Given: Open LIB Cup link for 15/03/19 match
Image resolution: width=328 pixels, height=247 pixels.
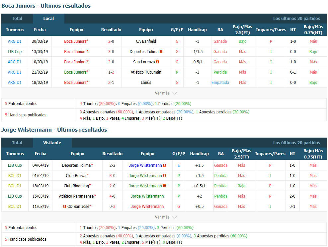Looking at the screenshot, I should tap(15, 196).
